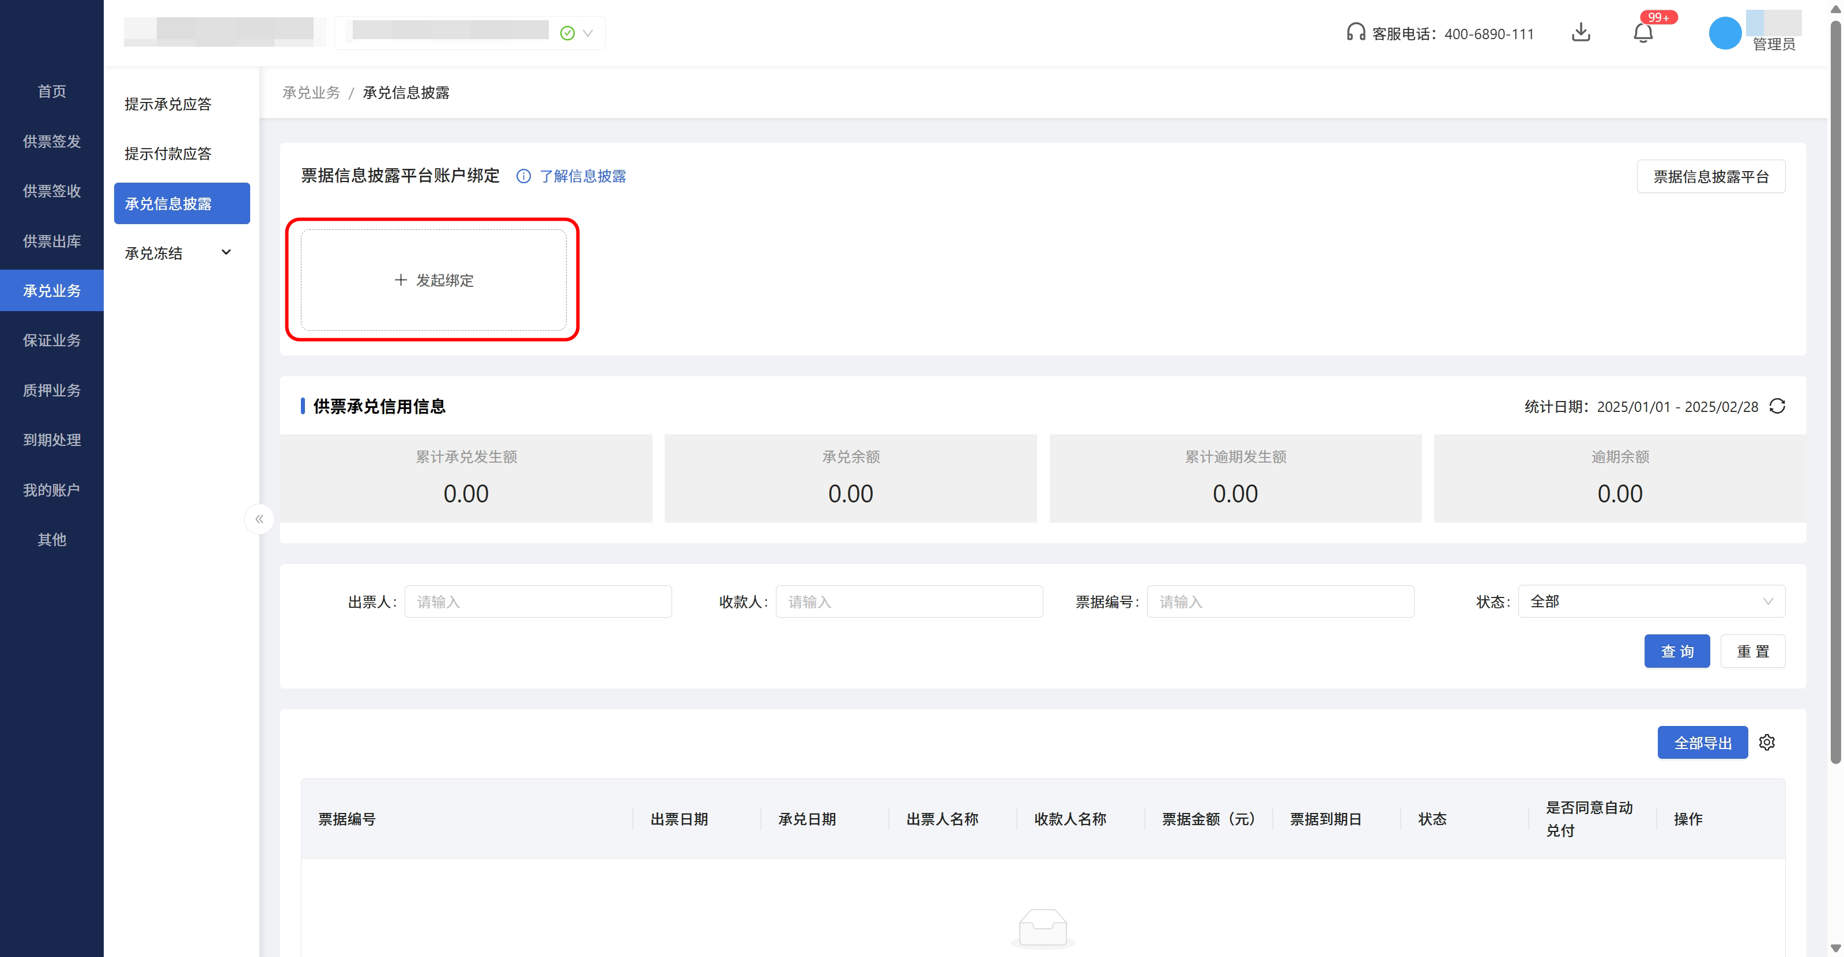Open the account switcher dropdown at top

[x=588, y=33]
